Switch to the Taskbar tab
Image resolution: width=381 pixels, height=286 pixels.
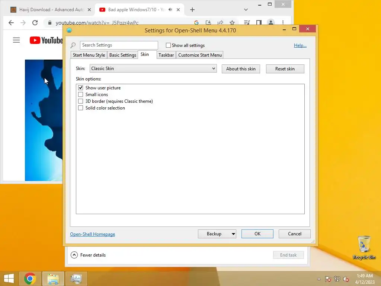coord(166,55)
